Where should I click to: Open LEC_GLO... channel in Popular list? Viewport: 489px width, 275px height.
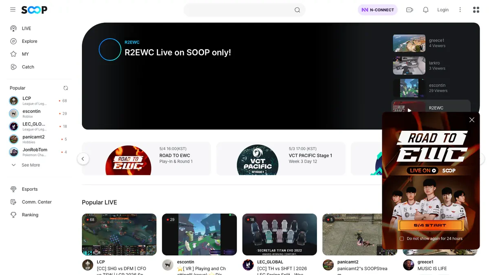(39, 126)
